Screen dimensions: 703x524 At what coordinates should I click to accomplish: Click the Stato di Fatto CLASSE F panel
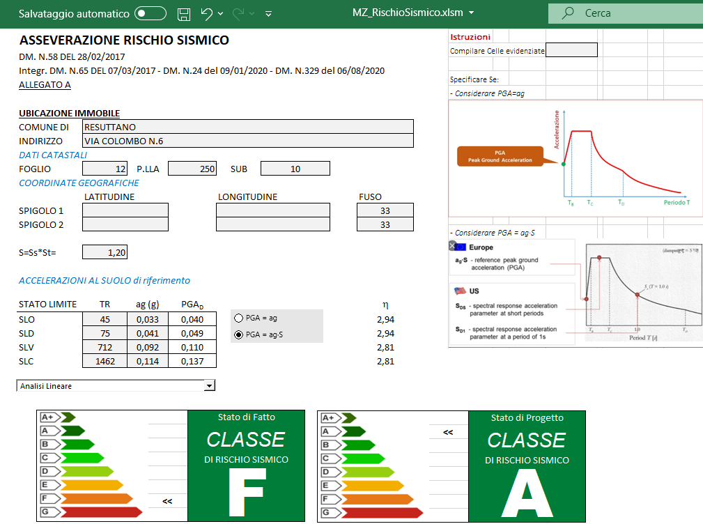point(246,465)
